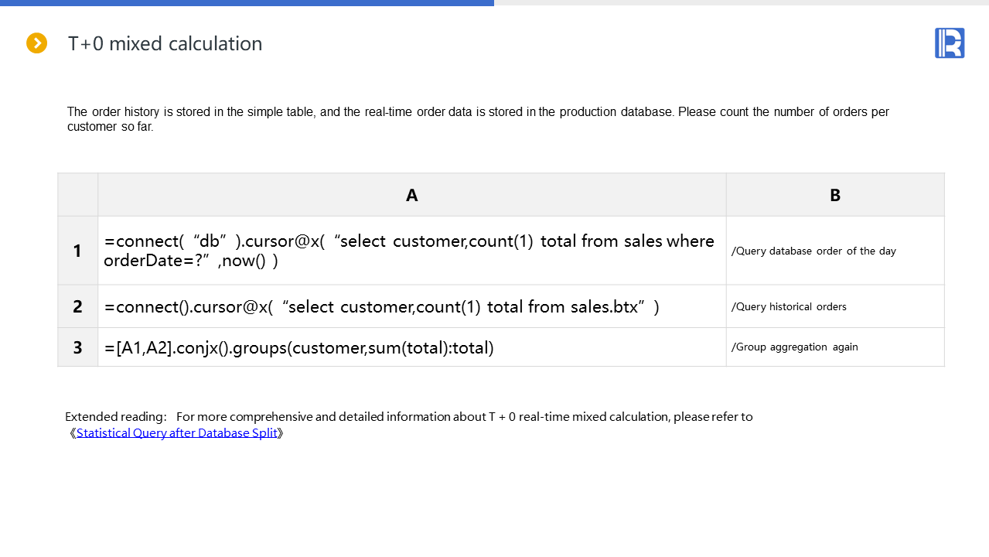Click the conjx().groups formula cell
Viewport: 989px width, 557px height.
(298, 348)
